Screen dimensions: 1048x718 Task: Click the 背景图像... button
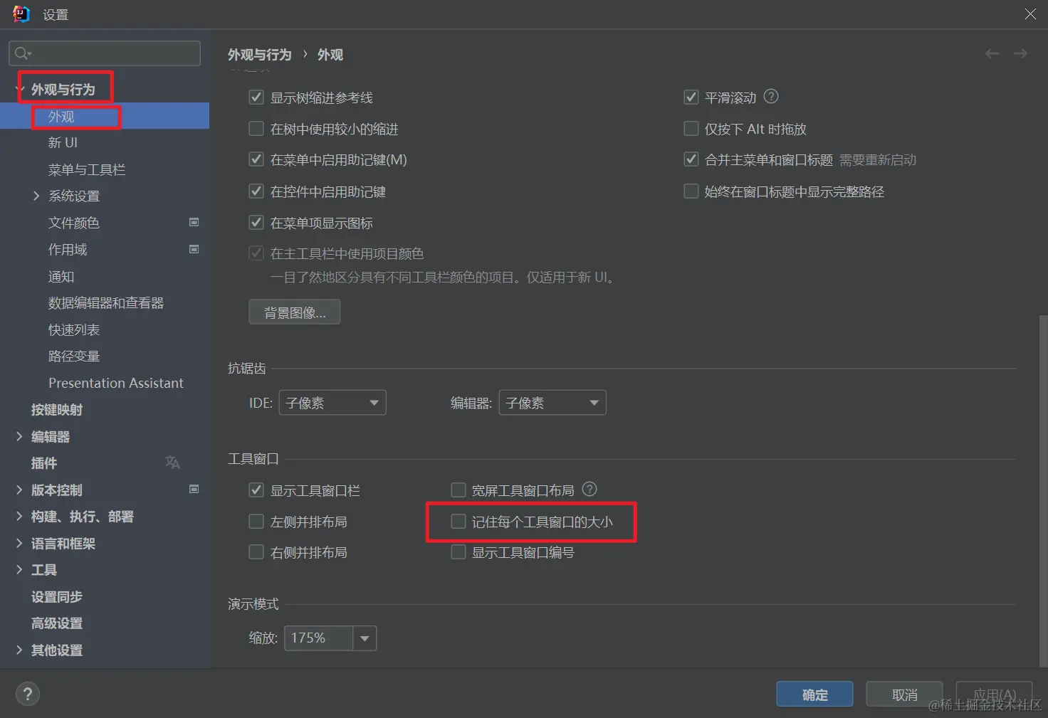coord(295,312)
